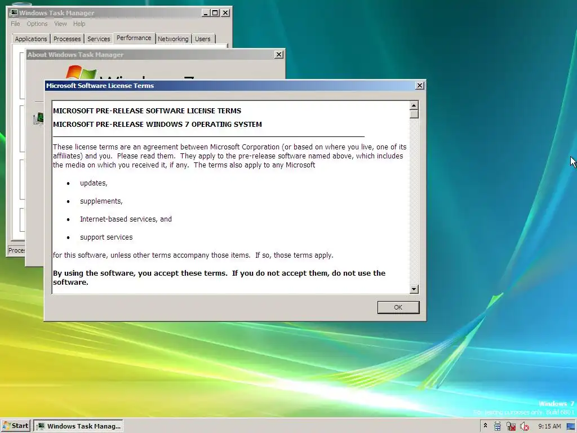Image resolution: width=577 pixels, height=433 pixels.
Task: Click the Show Desktop button in the tray
Action: 571,426
